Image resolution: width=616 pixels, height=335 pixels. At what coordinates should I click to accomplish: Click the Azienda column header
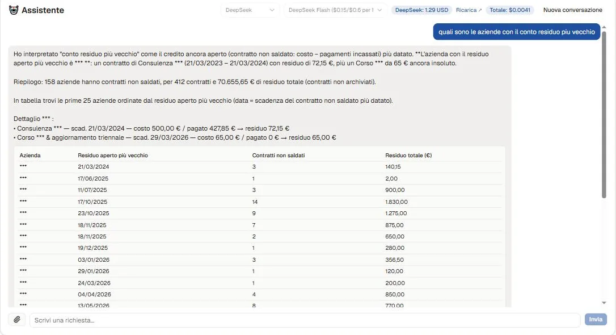[x=30, y=156]
